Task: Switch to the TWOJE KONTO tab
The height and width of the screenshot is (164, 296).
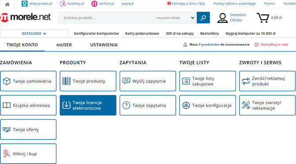Action: pos(22,45)
